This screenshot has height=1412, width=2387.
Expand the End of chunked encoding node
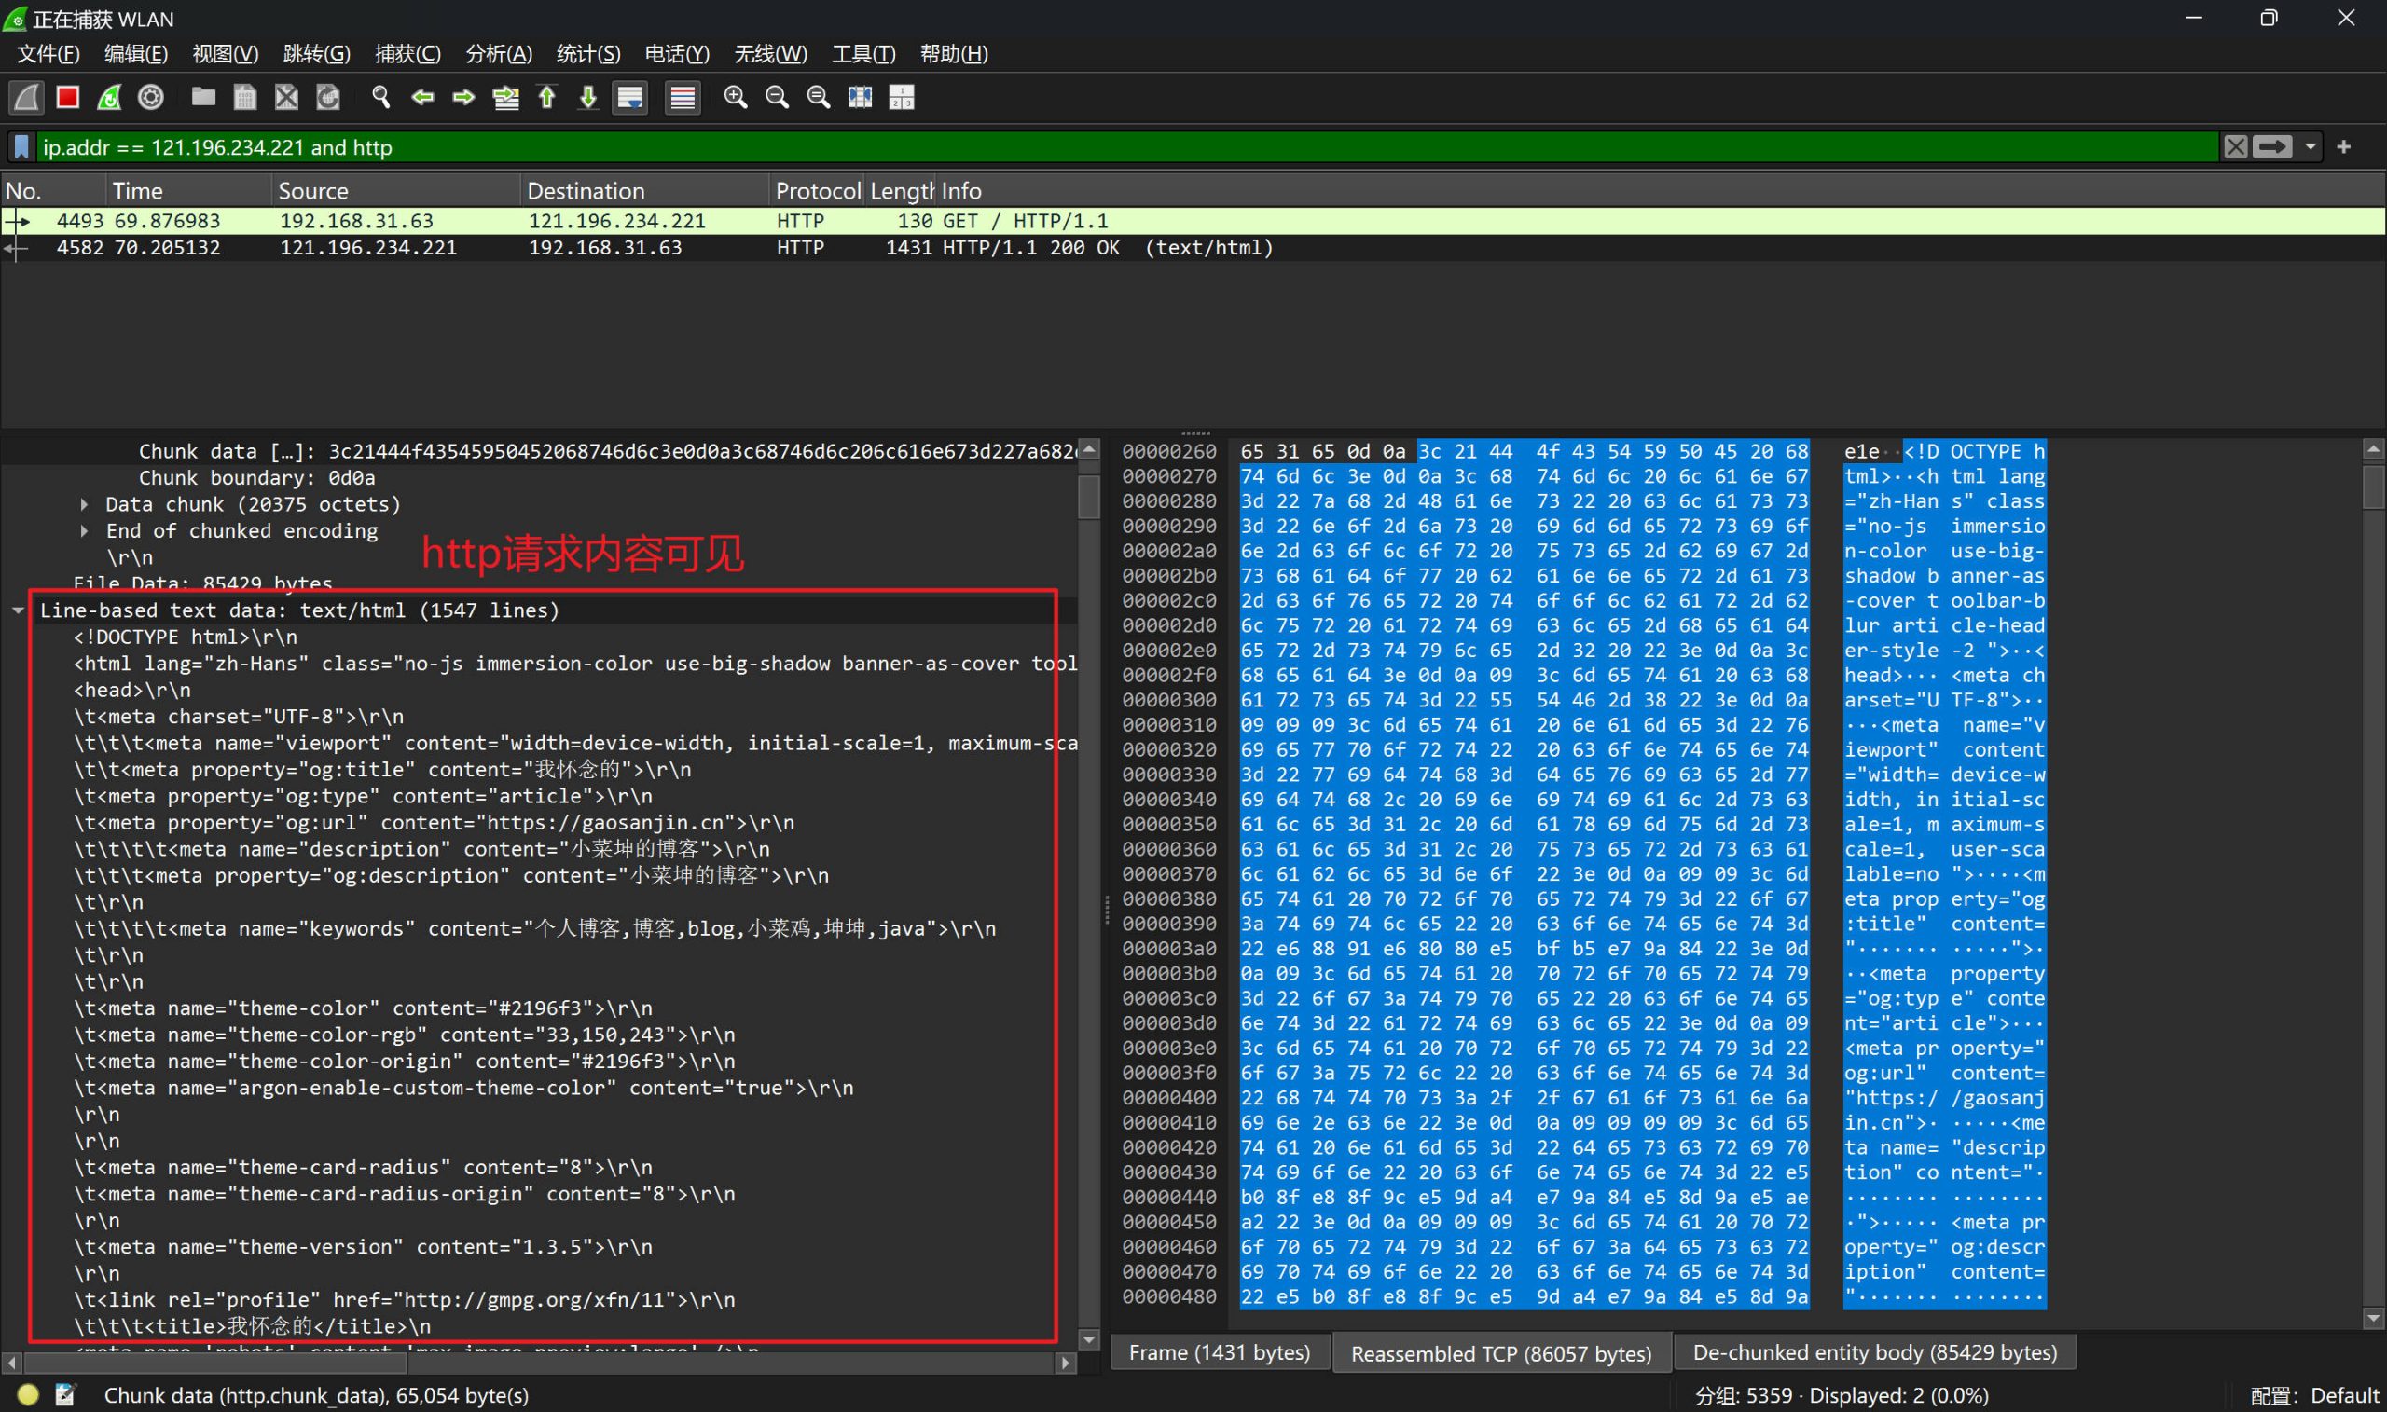click(85, 531)
